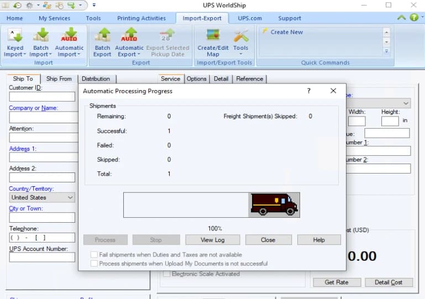Click the dialog's question mark help icon
The image size is (425, 299).
pos(309,91)
